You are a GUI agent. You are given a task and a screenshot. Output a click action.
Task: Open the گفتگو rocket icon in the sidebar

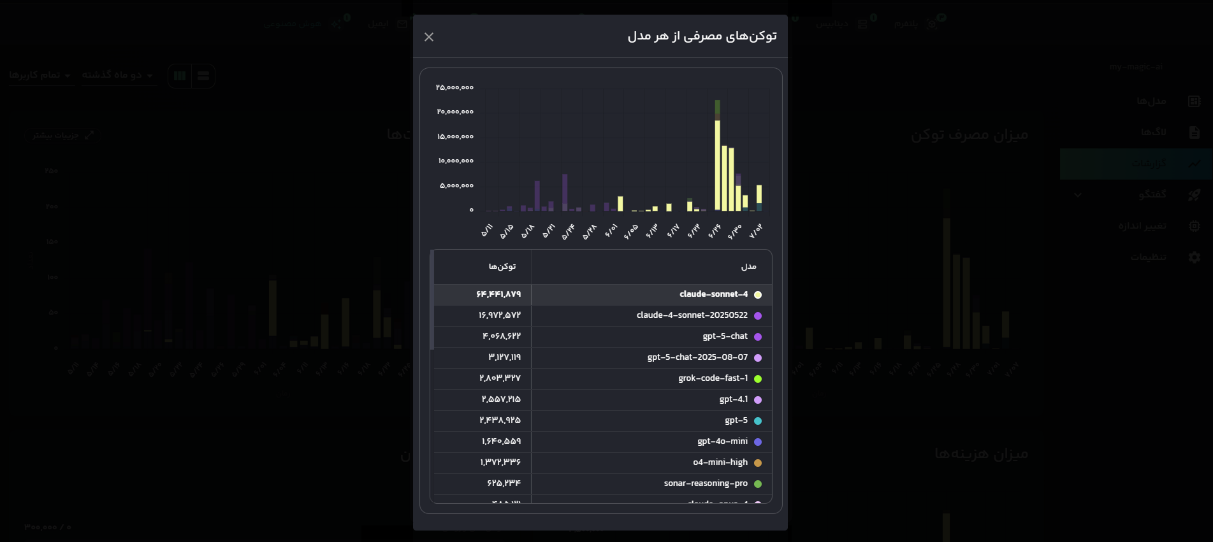[1194, 195]
